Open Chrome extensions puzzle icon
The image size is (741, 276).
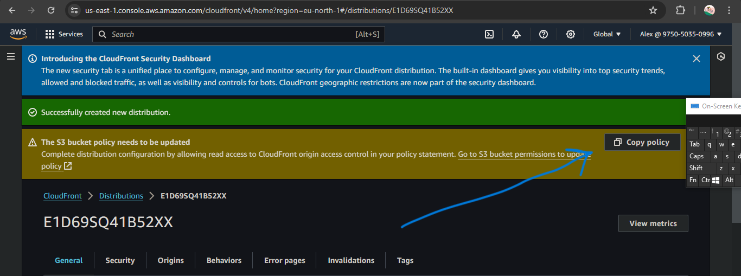pyautogui.click(x=680, y=10)
